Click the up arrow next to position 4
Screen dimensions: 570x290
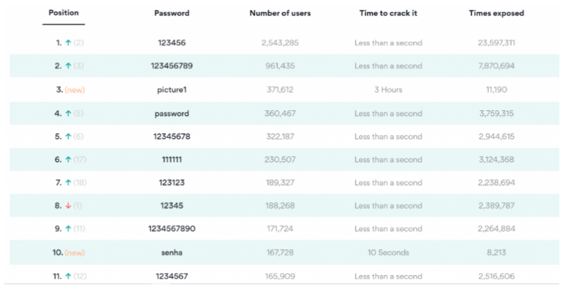pos(68,114)
